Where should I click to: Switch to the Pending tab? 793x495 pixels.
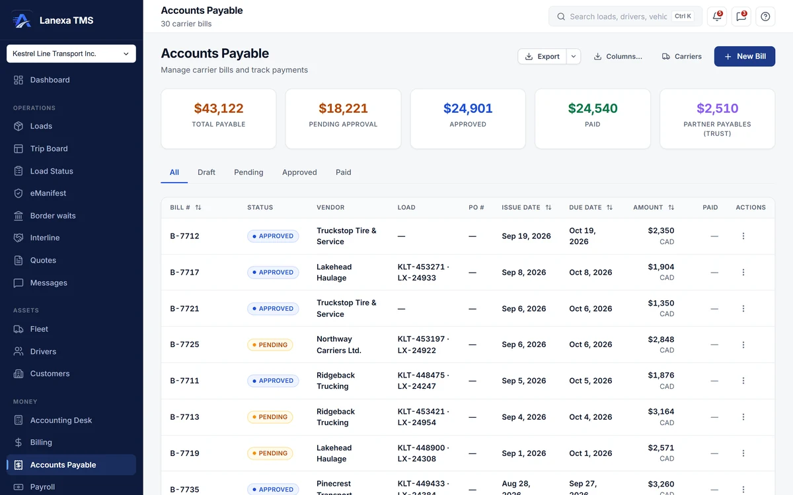coord(248,172)
